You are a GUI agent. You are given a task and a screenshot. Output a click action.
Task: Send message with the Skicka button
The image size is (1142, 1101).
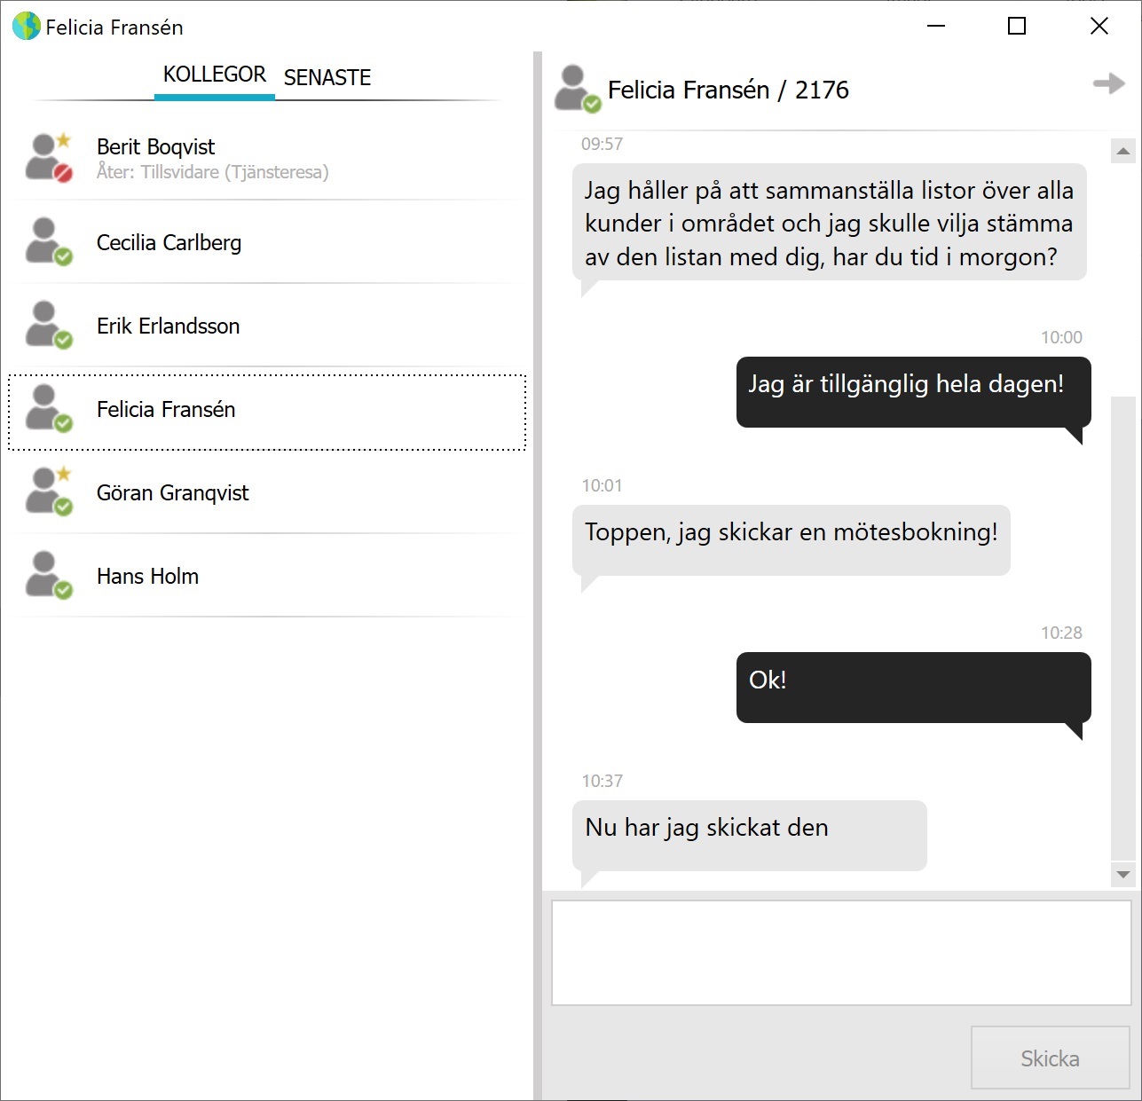point(1050,1058)
